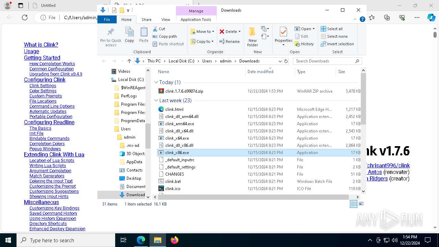Click the browser reload button

25,17
